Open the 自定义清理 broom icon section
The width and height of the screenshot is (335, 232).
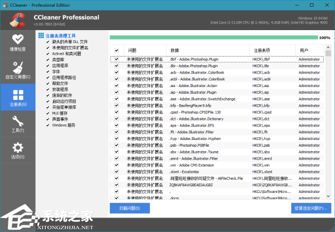tap(18, 70)
